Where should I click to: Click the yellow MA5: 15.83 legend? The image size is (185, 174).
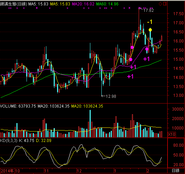click(x=60, y=4)
